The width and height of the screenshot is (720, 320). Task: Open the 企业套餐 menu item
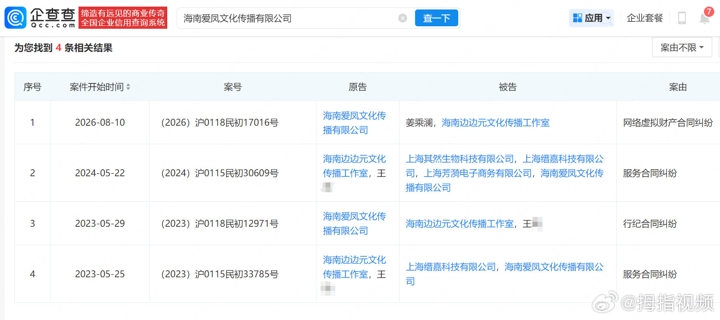645,18
